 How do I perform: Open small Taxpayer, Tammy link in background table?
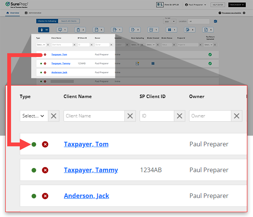click(61, 63)
